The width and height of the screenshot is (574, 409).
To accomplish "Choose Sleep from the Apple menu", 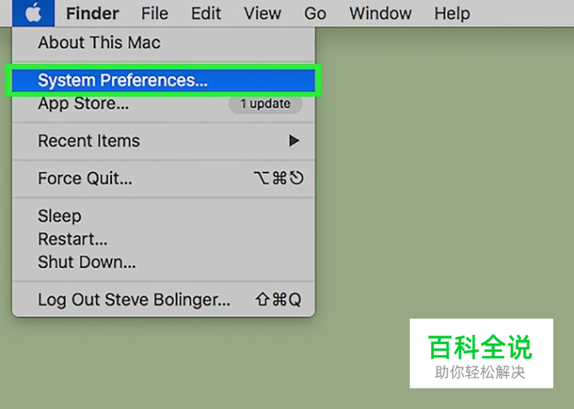I will pos(163,216).
